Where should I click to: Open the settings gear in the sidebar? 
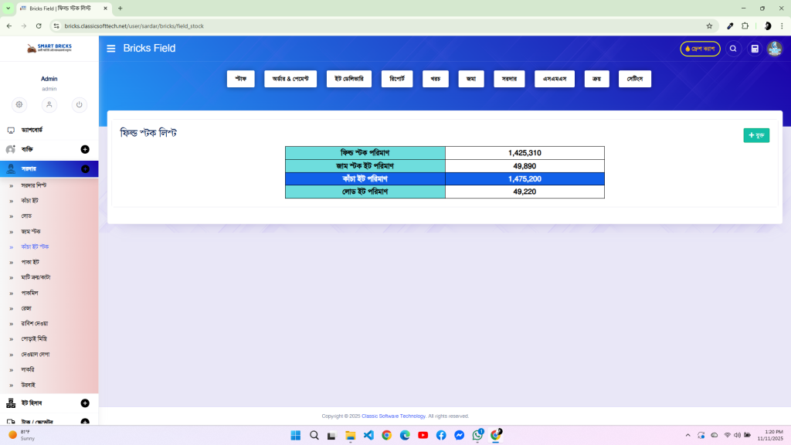pyautogui.click(x=19, y=104)
